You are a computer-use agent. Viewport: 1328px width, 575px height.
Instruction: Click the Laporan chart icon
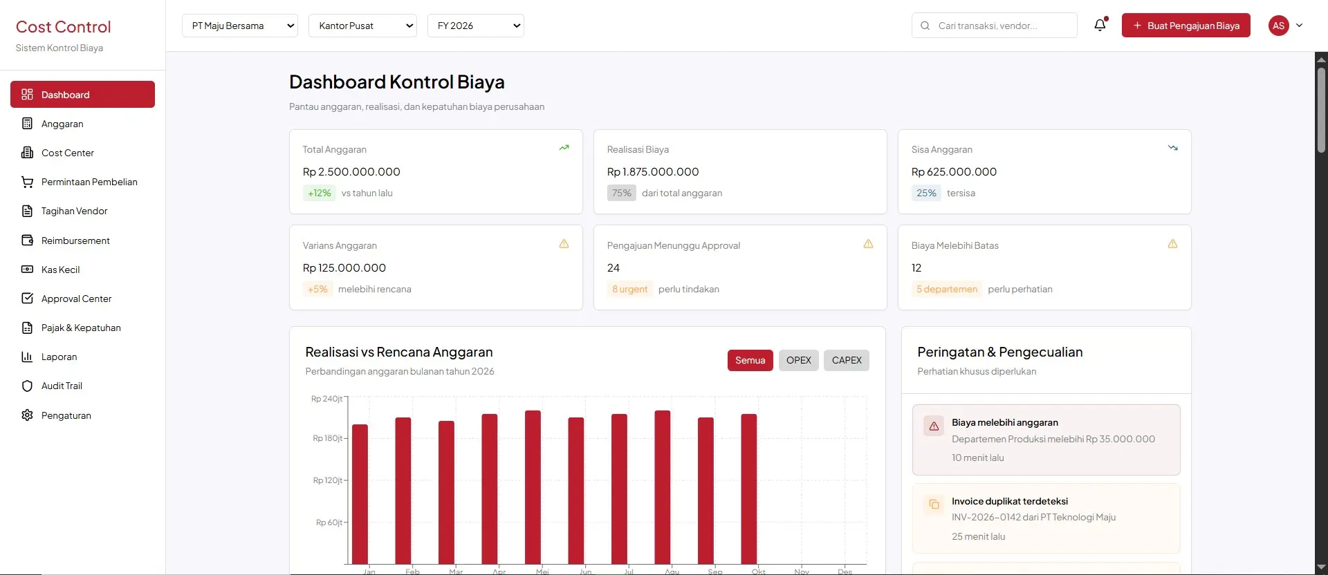(27, 357)
